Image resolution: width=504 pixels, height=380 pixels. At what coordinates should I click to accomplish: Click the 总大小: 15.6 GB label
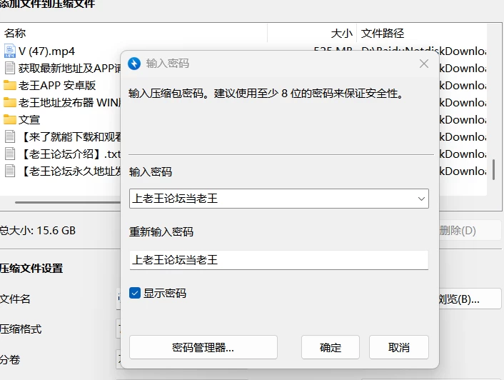[38, 231]
